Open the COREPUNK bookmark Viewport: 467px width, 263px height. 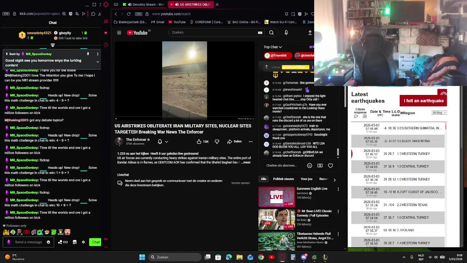click(206, 22)
